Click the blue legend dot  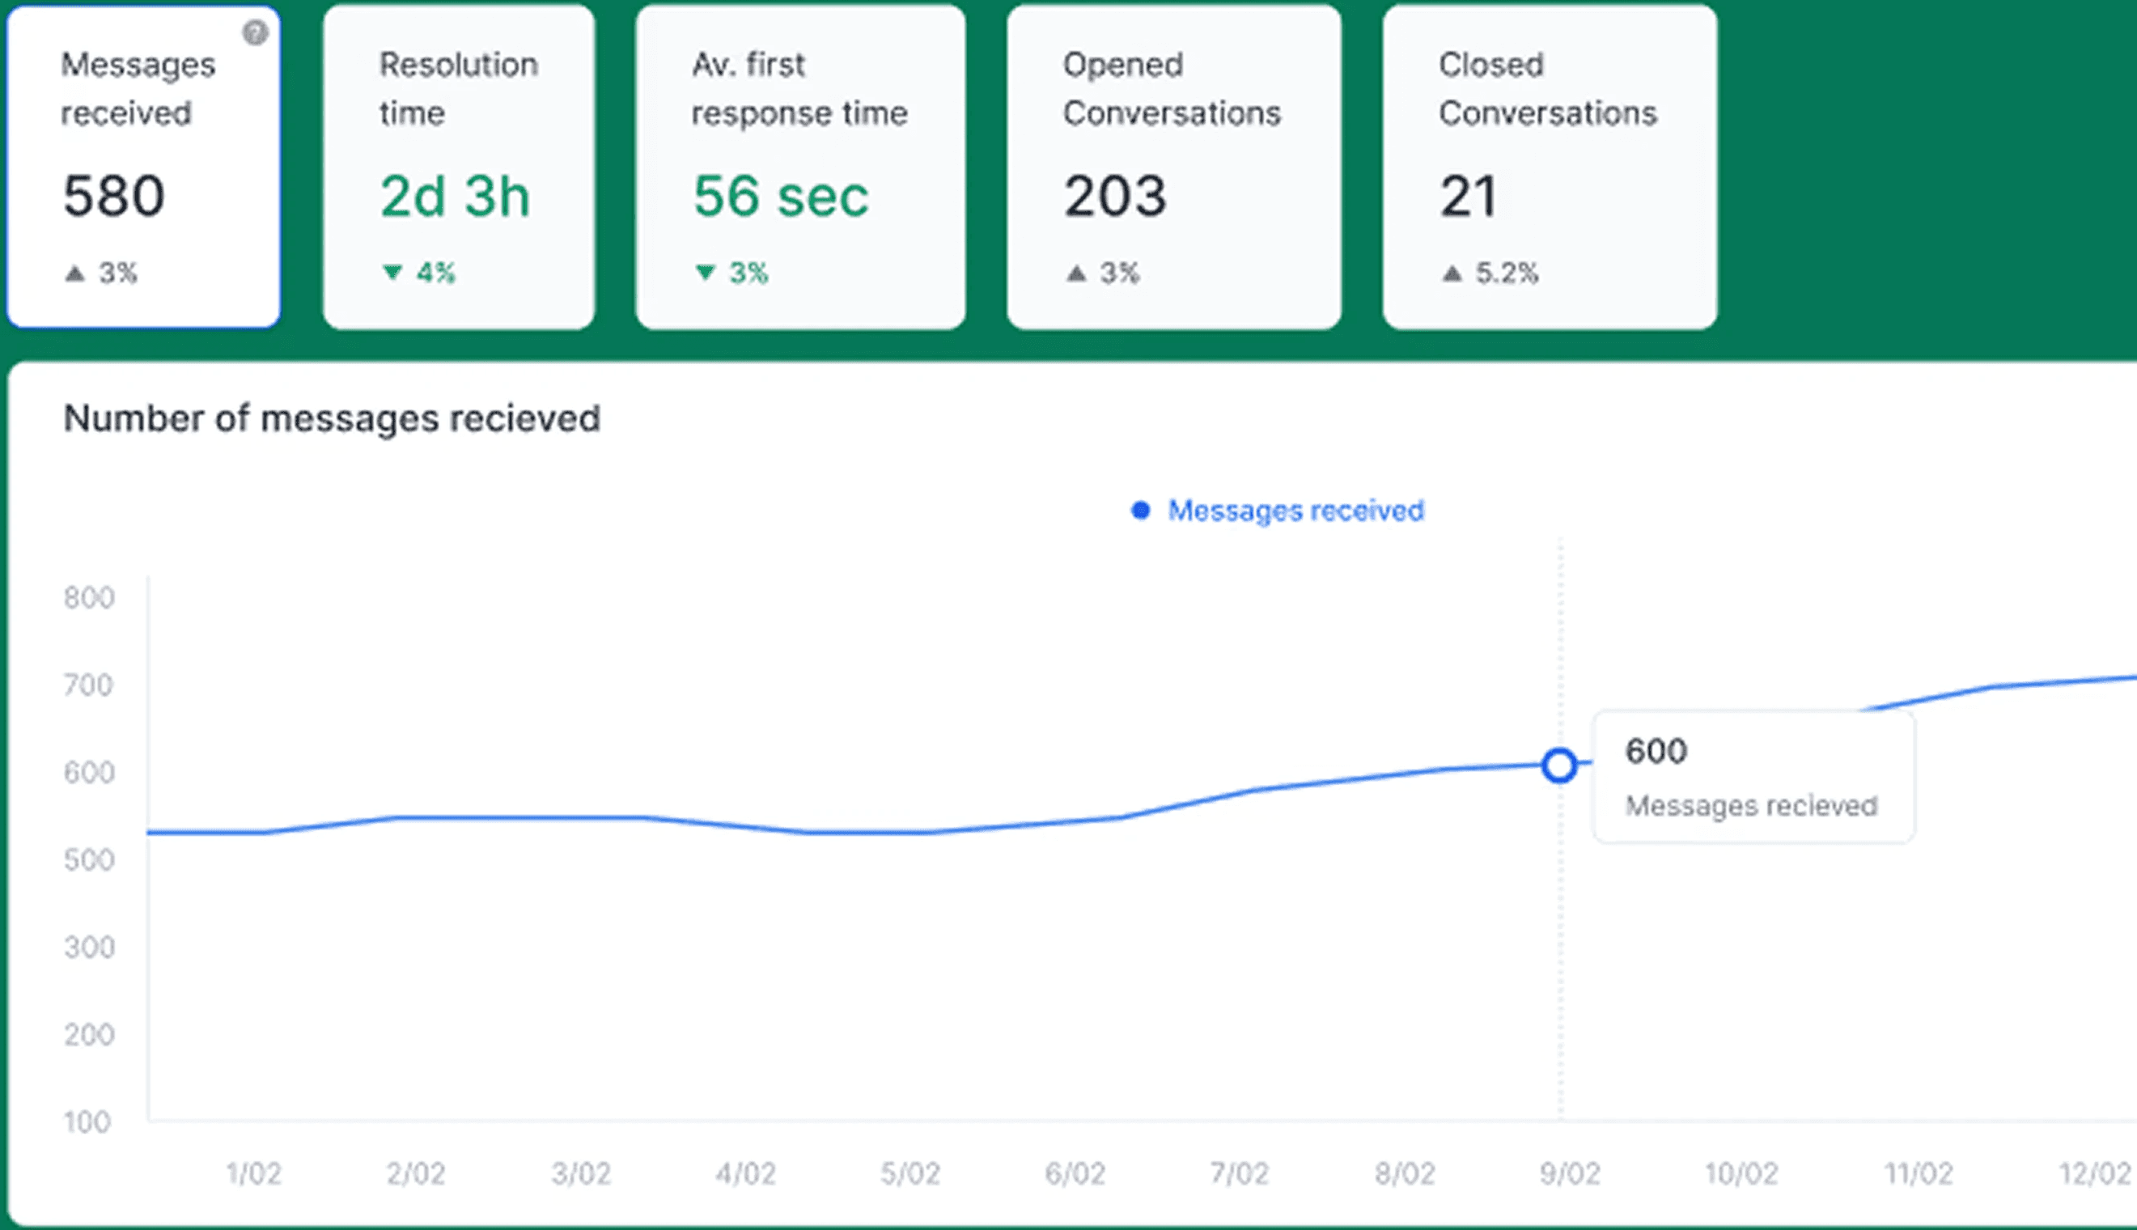(1140, 511)
